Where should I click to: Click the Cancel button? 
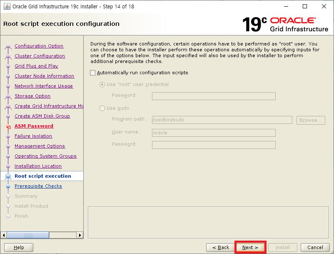click(x=315, y=248)
